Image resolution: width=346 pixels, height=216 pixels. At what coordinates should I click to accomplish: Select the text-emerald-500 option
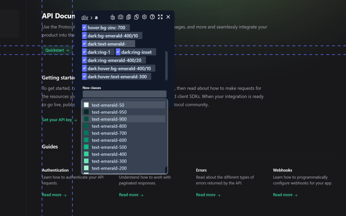tap(124, 147)
